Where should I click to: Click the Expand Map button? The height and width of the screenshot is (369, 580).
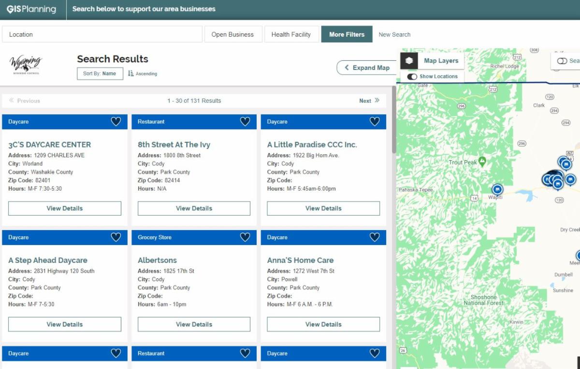(366, 68)
